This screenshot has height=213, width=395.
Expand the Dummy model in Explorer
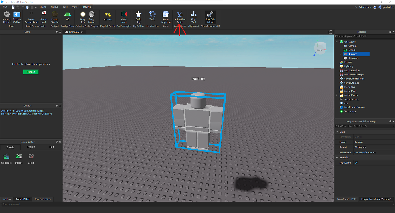(x=340, y=54)
